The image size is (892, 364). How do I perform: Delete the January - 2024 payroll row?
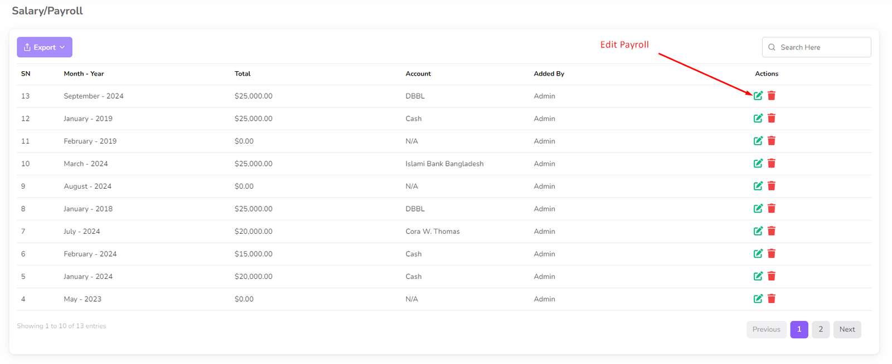click(772, 276)
